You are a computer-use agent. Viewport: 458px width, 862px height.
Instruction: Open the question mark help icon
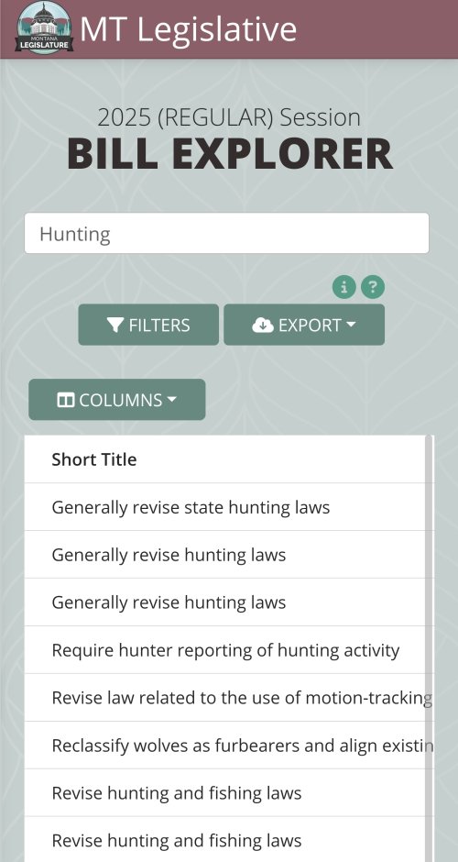(373, 287)
